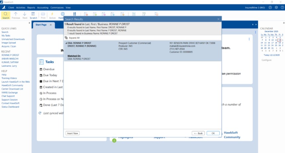Screen dimensions: 285x153
Task: Select the Overdue tasks filter
Action: coord(48,69)
